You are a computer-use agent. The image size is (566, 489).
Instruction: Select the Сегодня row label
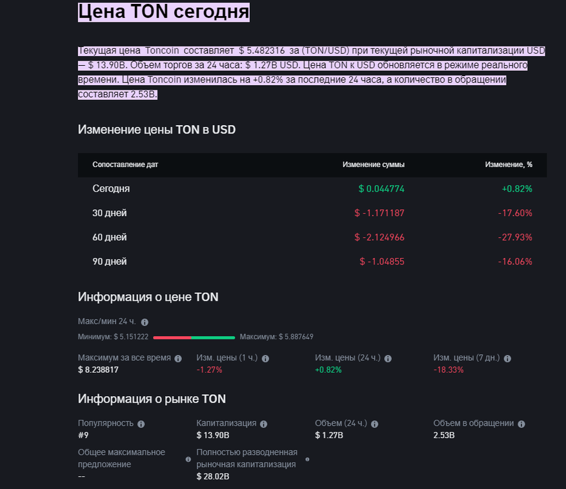point(111,189)
